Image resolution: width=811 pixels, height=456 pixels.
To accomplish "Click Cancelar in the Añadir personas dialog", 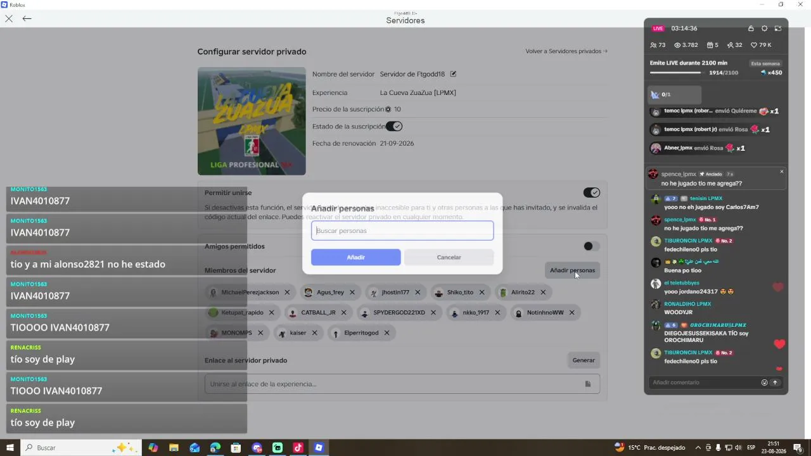I will click(449, 257).
